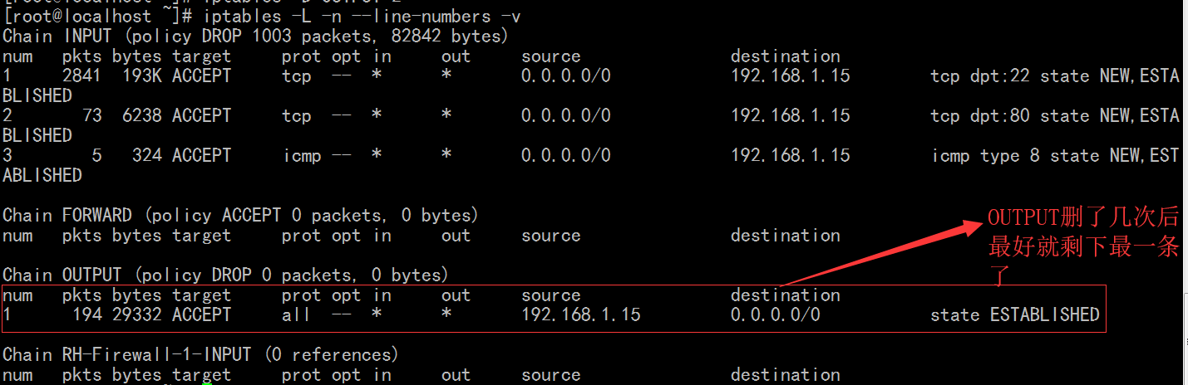Click the 'all' protocol in OUTPUT rule
The width and height of the screenshot is (1188, 385).
pyautogui.click(x=296, y=315)
